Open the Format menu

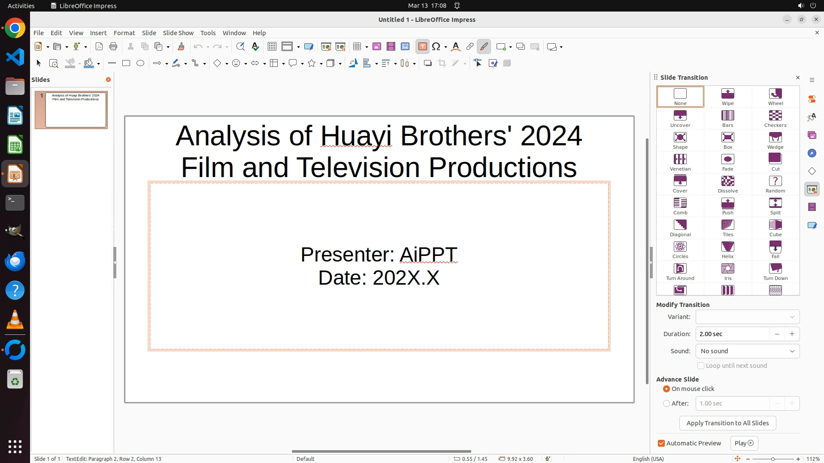coord(124,33)
